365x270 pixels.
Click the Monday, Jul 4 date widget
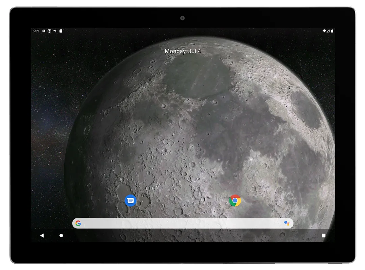[x=182, y=51]
